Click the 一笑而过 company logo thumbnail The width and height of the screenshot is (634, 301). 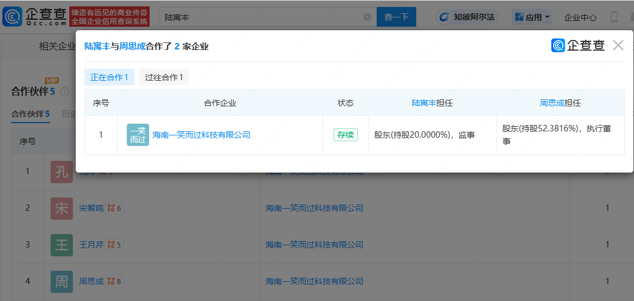click(x=138, y=135)
